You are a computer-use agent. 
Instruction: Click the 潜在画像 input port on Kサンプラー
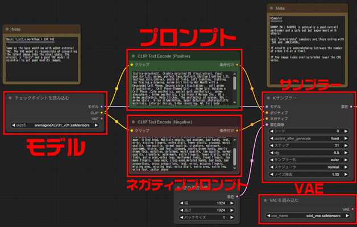(265, 124)
